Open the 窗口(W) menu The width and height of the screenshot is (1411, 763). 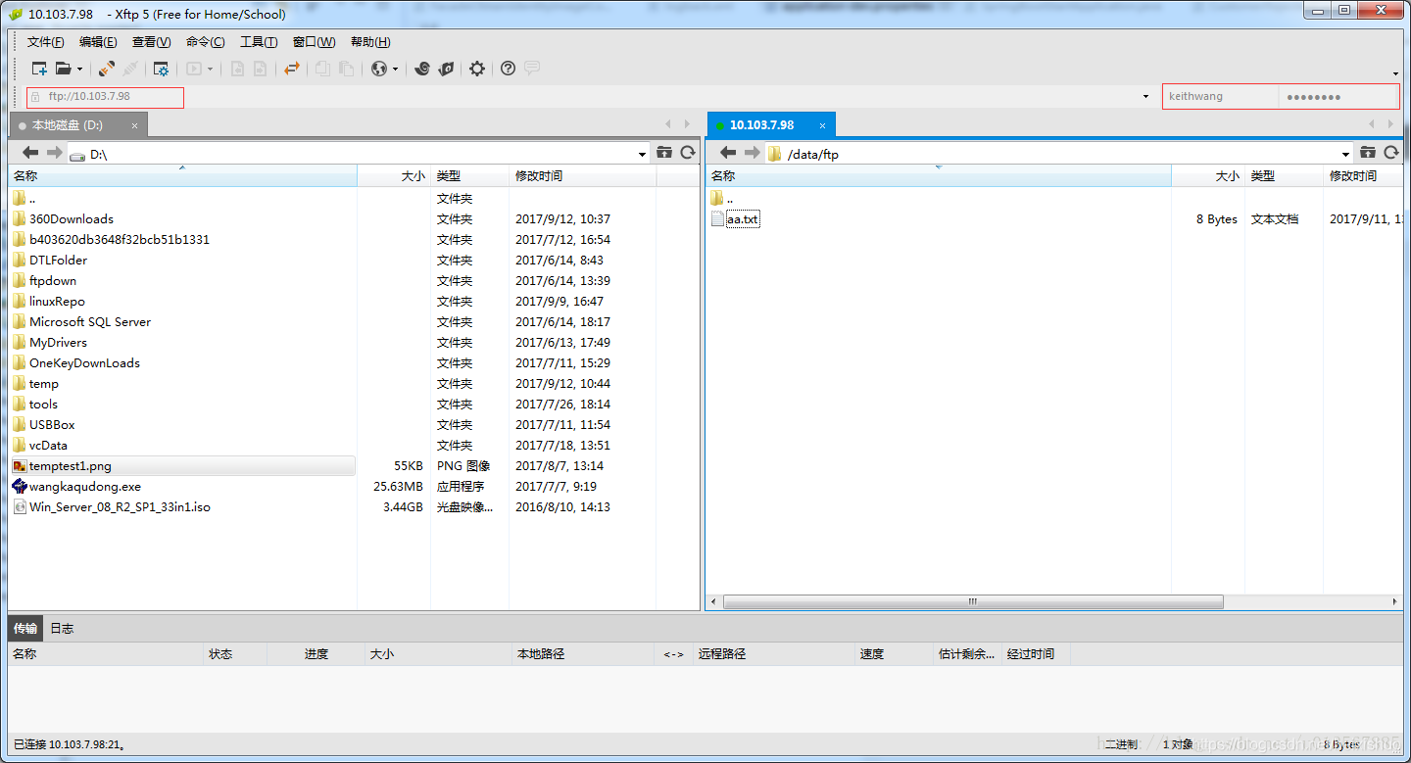click(x=314, y=42)
